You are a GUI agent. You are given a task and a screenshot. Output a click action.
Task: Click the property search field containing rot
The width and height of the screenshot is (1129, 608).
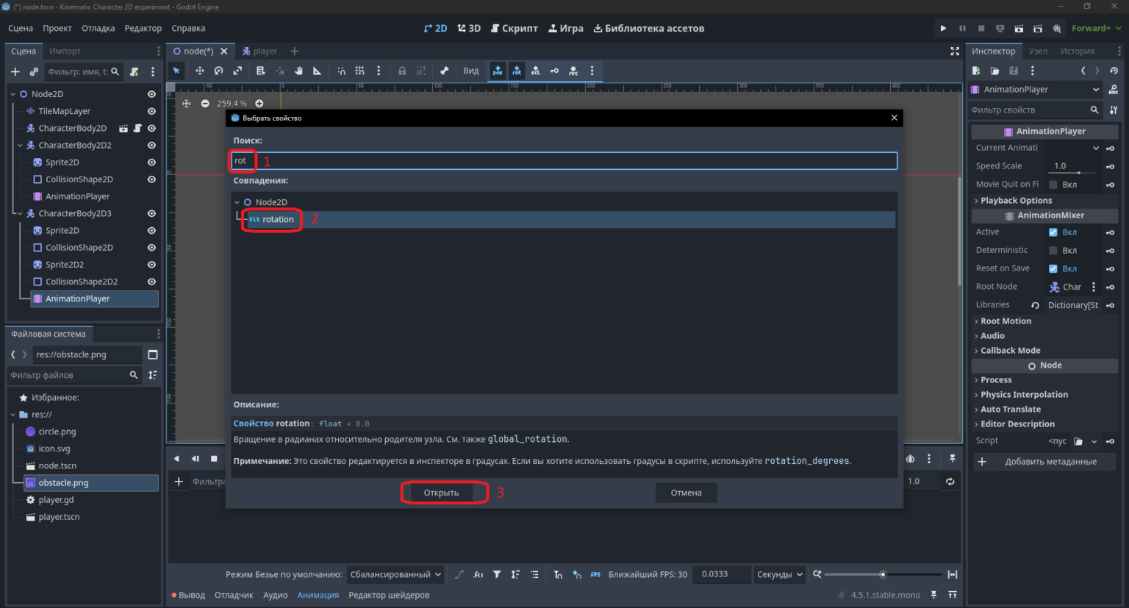(x=564, y=160)
